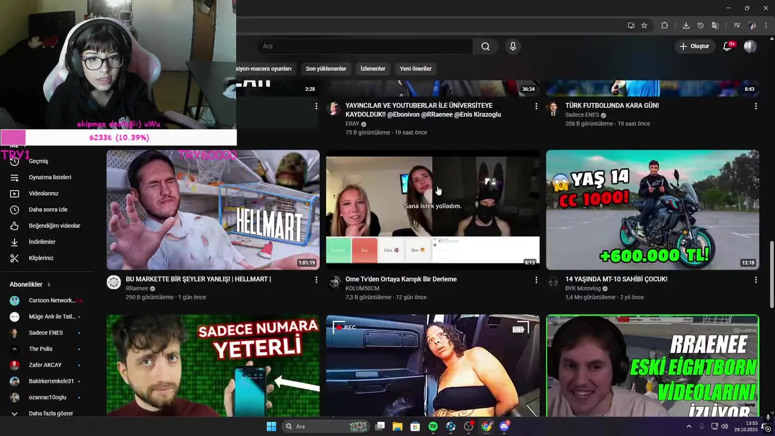Screen dimensions: 775x436
Task: Open options menu for TÜRK FUTBOLUNDA KARA GÜN
Action: click(x=756, y=106)
